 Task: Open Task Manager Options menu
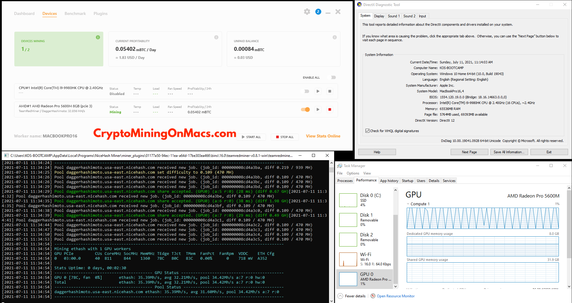[353, 173]
